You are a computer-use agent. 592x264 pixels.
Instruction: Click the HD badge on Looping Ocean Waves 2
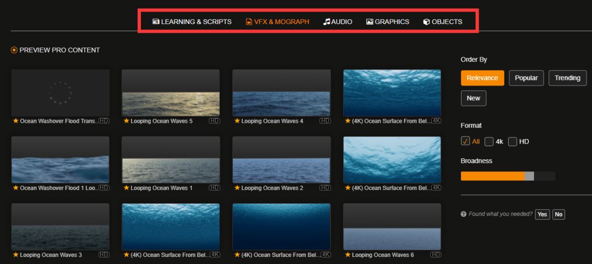(x=325, y=188)
